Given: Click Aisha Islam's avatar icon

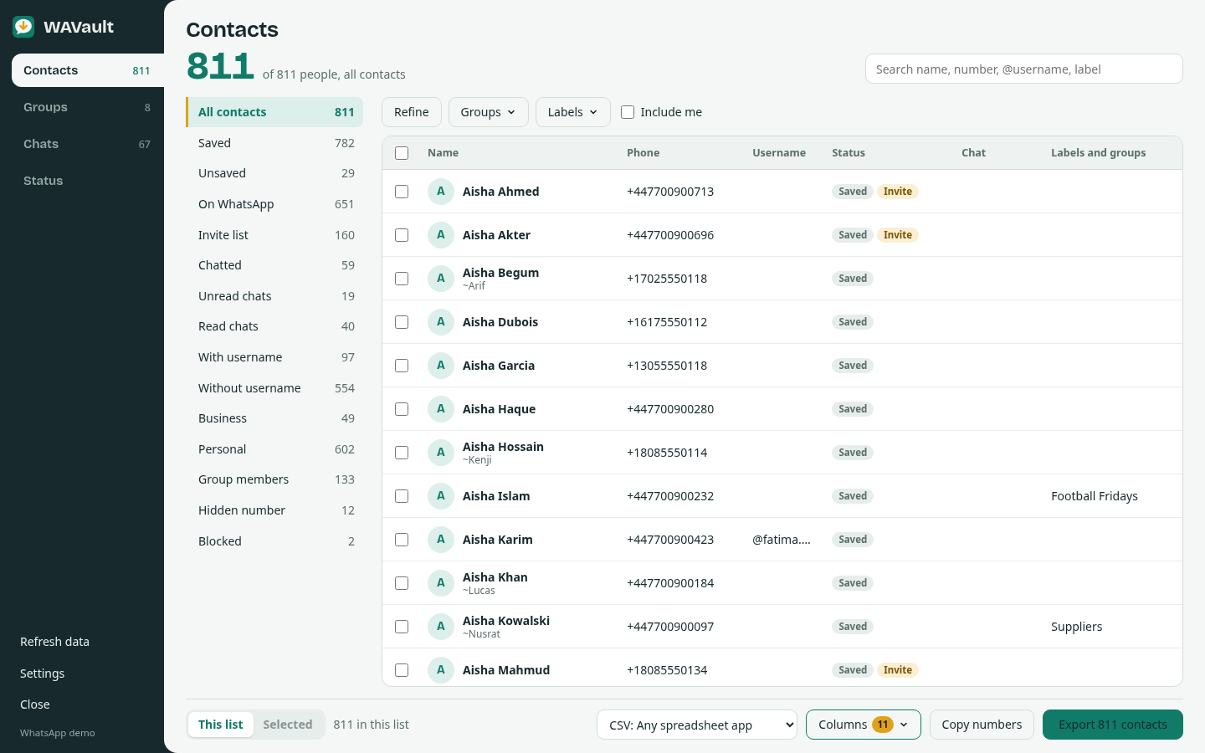Looking at the screenshot, I should pos(441,496).
